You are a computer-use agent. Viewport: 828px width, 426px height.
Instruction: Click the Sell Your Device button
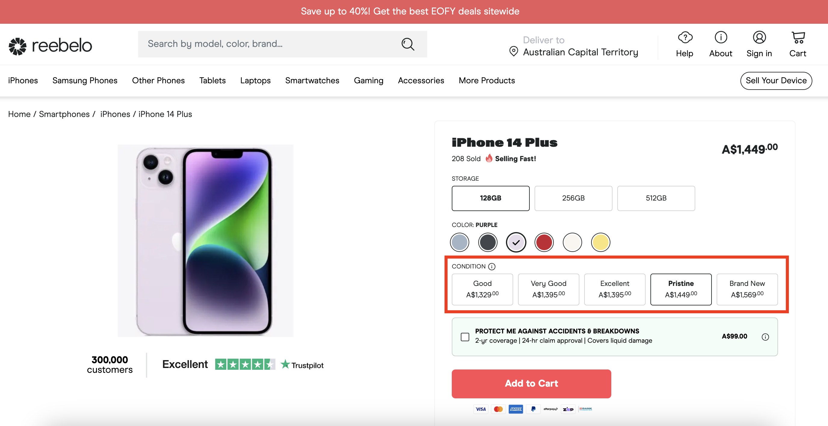pos(776,81)
